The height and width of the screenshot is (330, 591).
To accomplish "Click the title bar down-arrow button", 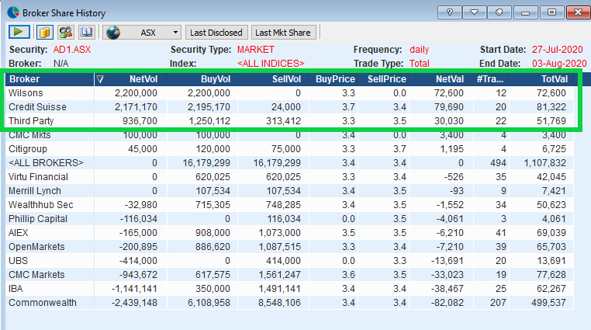I will (474, 12).
